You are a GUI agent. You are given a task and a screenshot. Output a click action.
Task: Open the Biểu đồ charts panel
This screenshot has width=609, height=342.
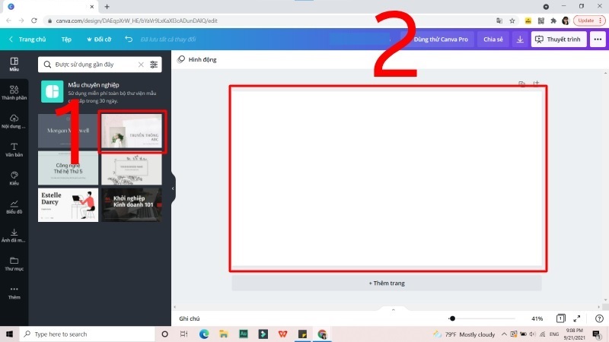(x=14, y=206)
